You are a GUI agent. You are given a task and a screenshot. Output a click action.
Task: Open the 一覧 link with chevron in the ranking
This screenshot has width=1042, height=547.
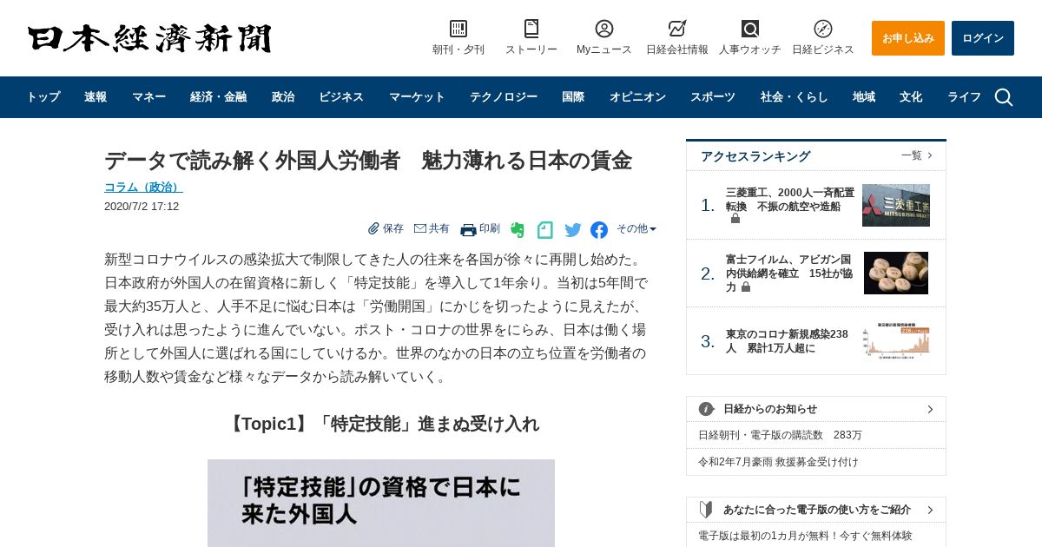point(917,155)
